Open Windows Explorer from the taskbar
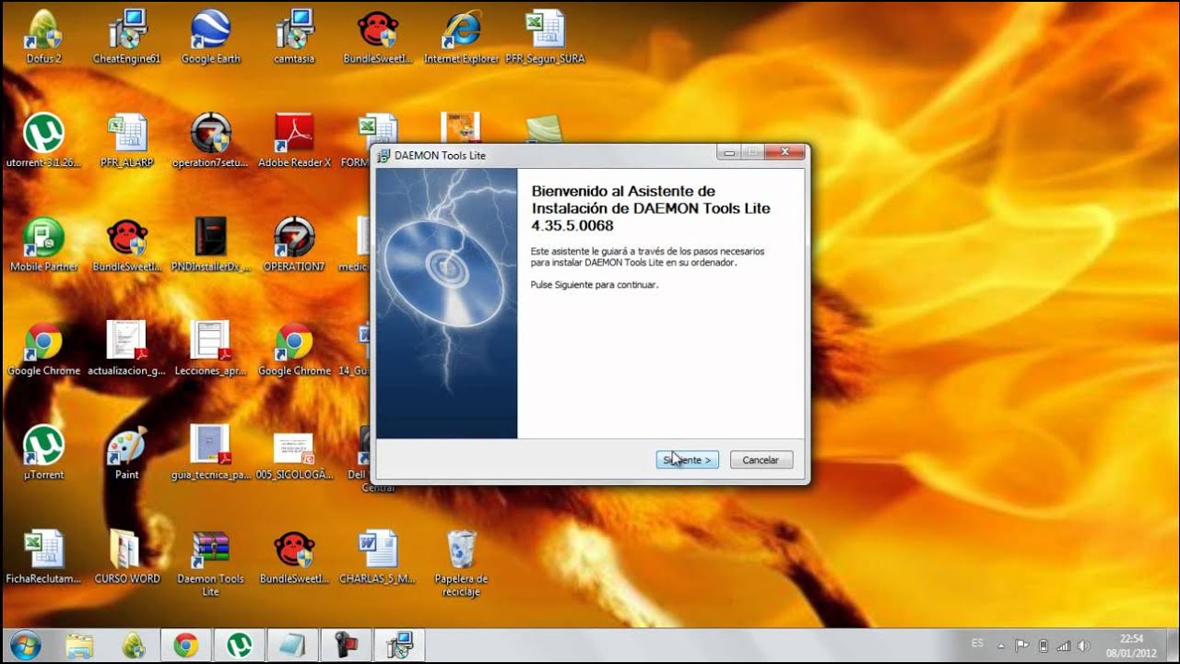The image size is (1180, 664). [x=80, y=645]
